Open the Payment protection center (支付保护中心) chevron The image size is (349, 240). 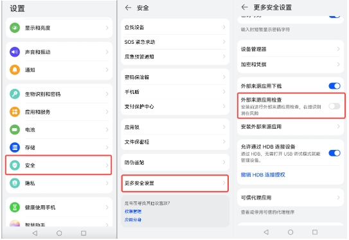224,107
